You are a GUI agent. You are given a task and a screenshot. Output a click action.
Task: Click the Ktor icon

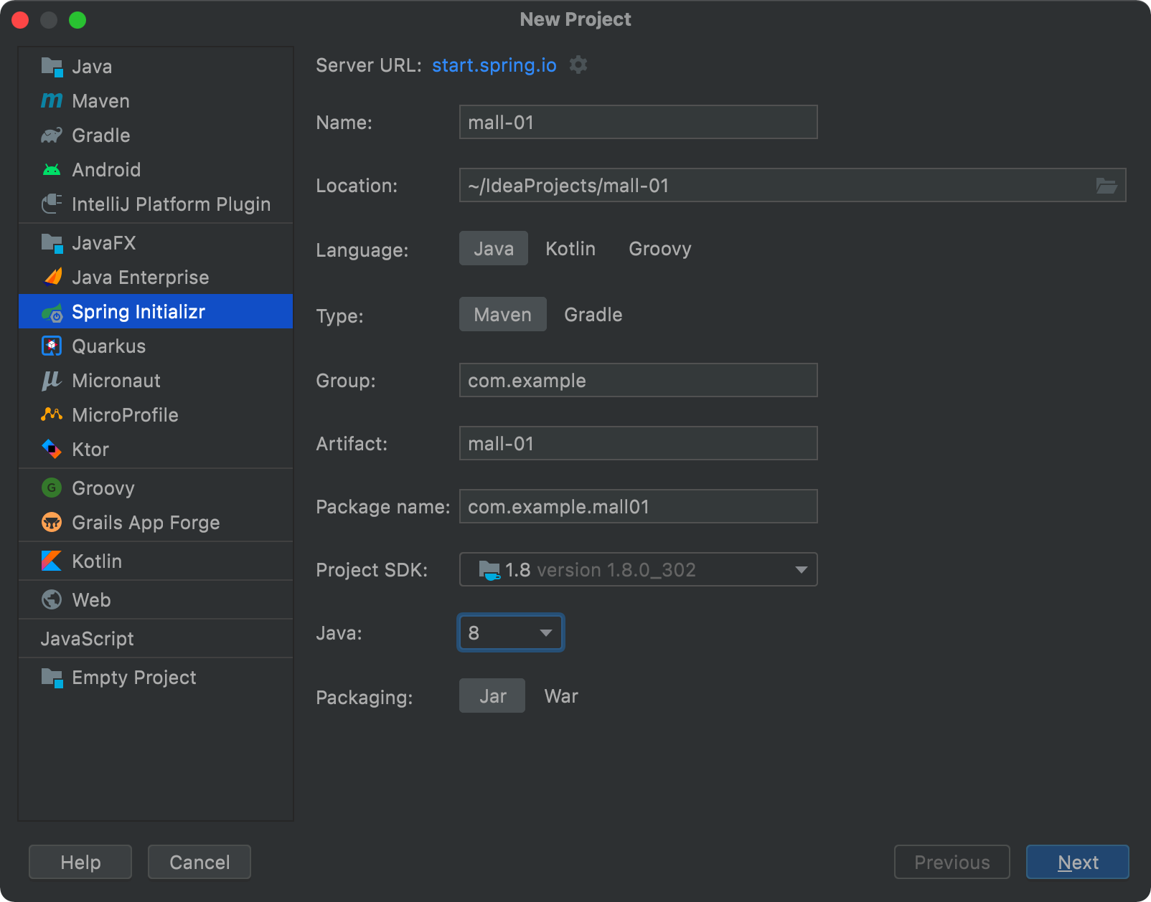coord(52,450)
